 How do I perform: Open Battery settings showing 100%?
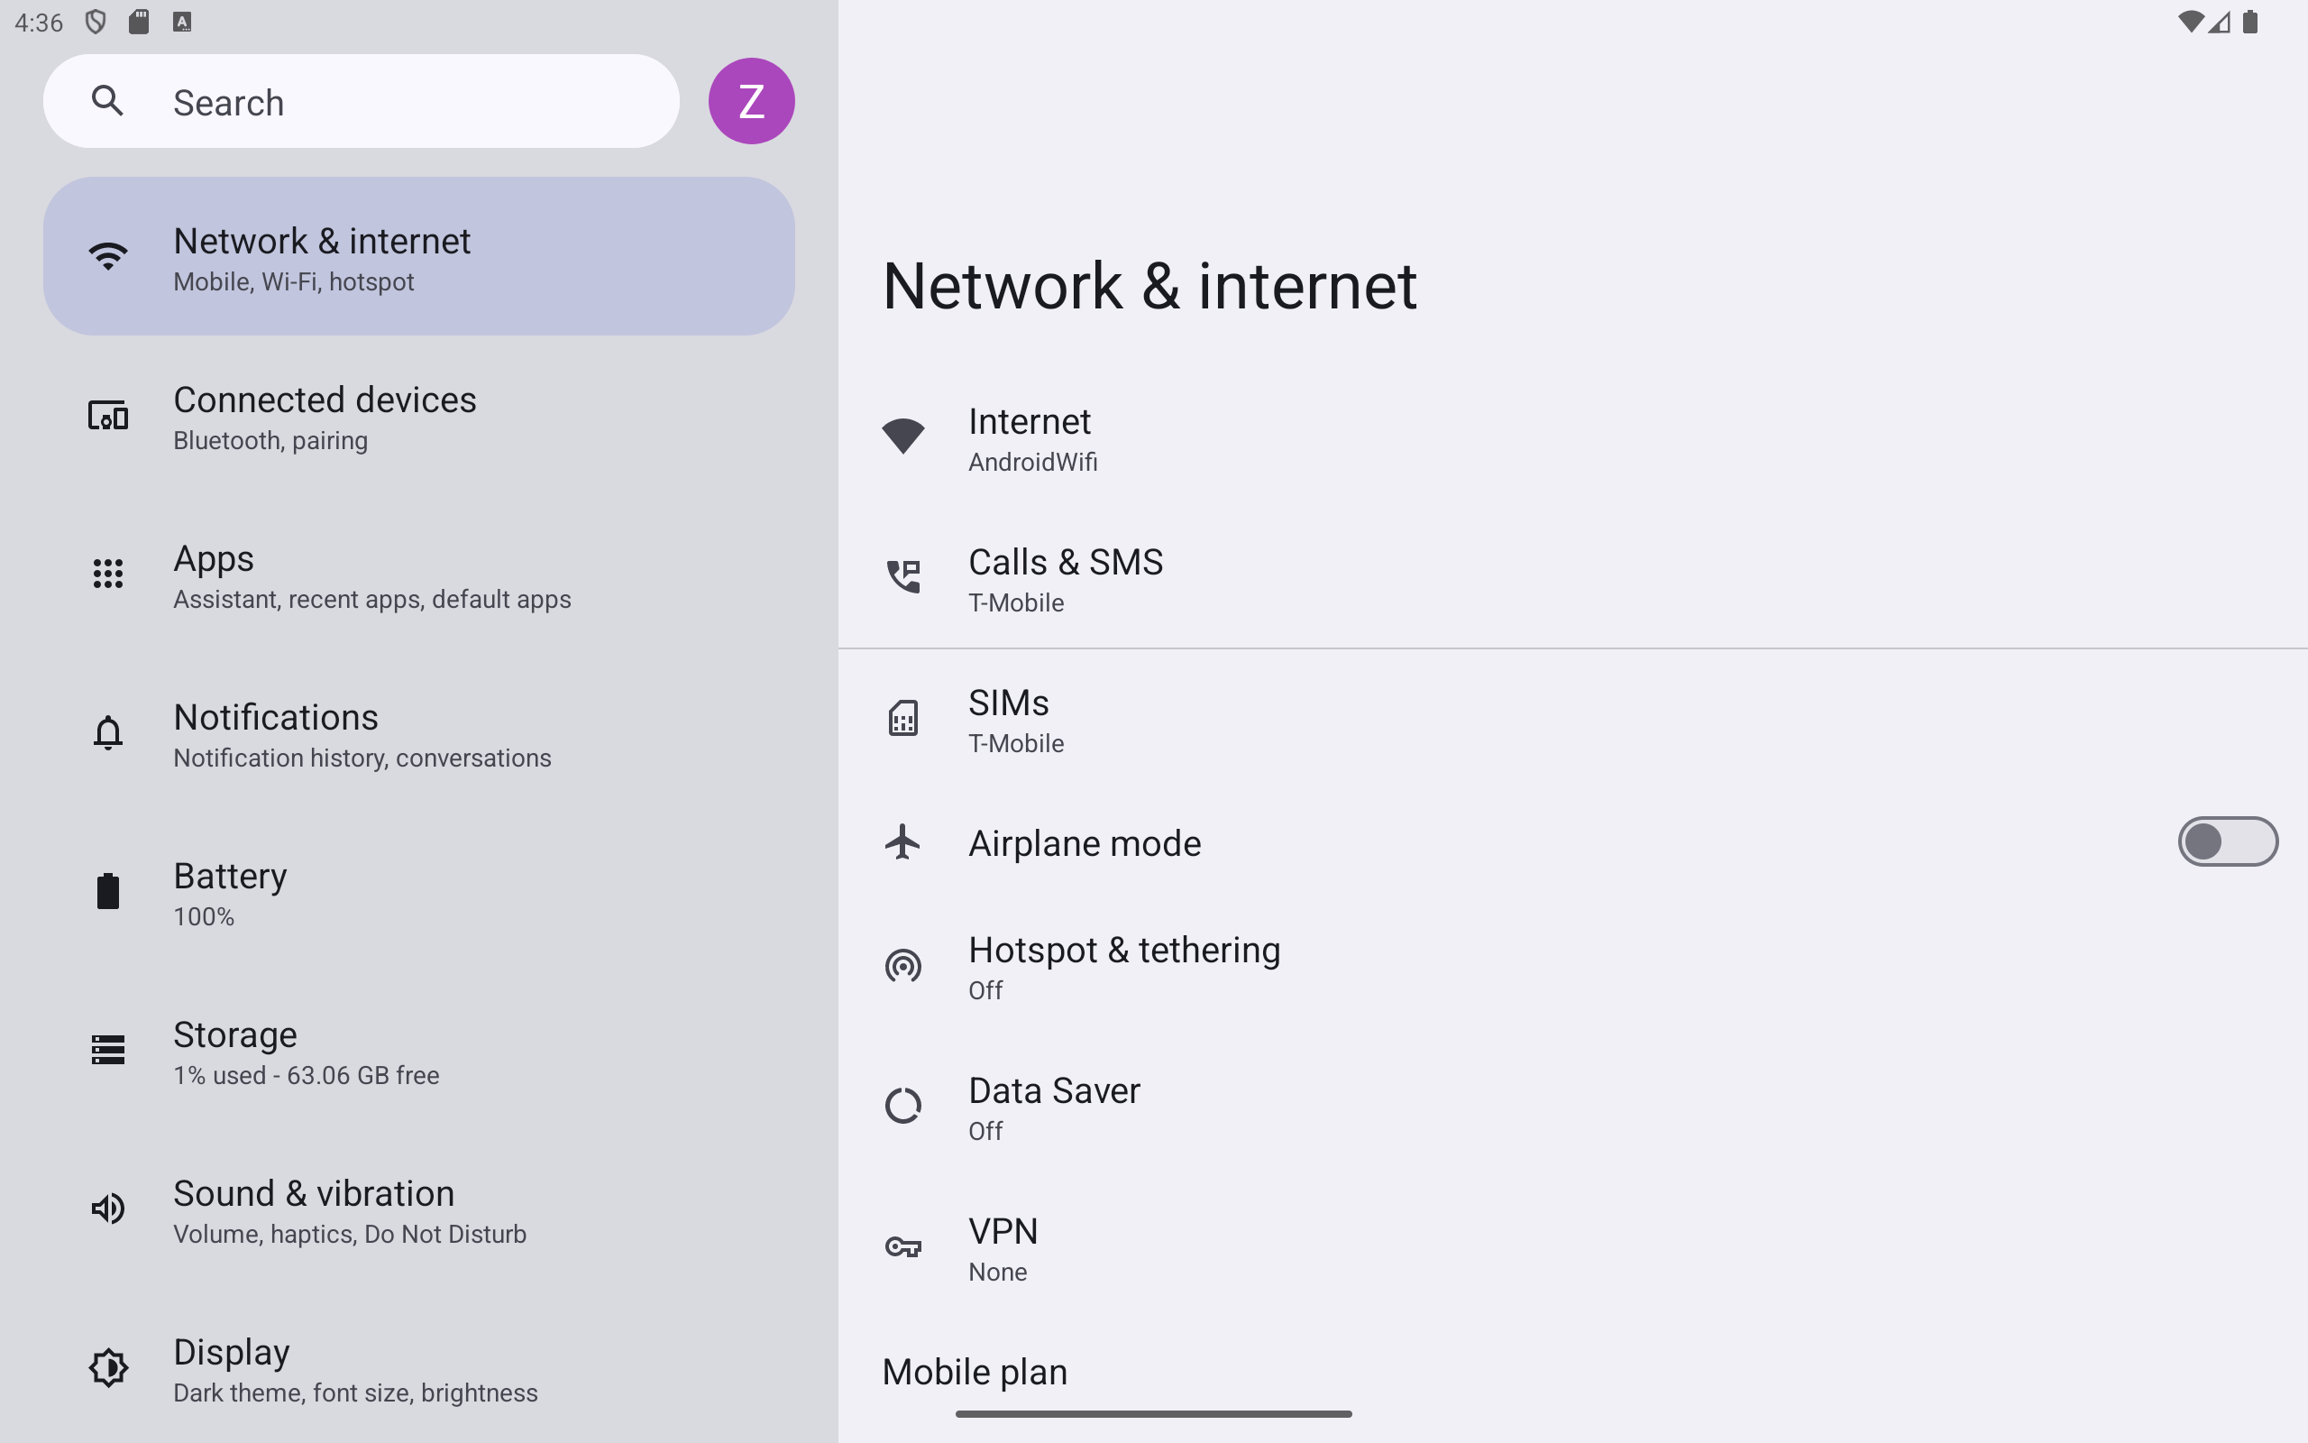(230, 892)
